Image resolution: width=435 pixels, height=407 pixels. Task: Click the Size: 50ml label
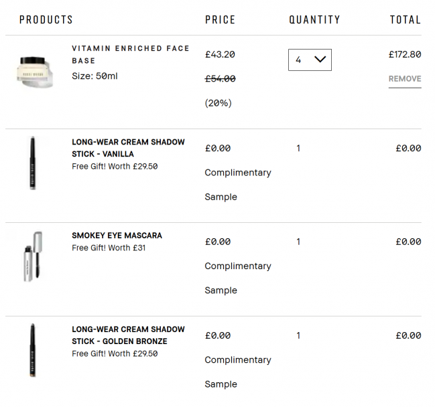pos(95,76)
